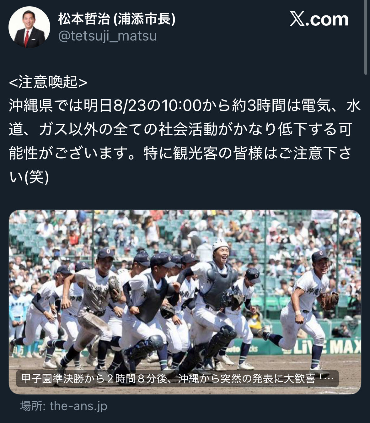Click the 場所: label below the card
The image size is (370, 423).
[33, 406]
